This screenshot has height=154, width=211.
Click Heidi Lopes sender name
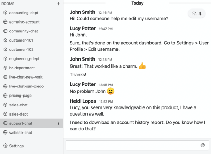click(x=84, y=101)
